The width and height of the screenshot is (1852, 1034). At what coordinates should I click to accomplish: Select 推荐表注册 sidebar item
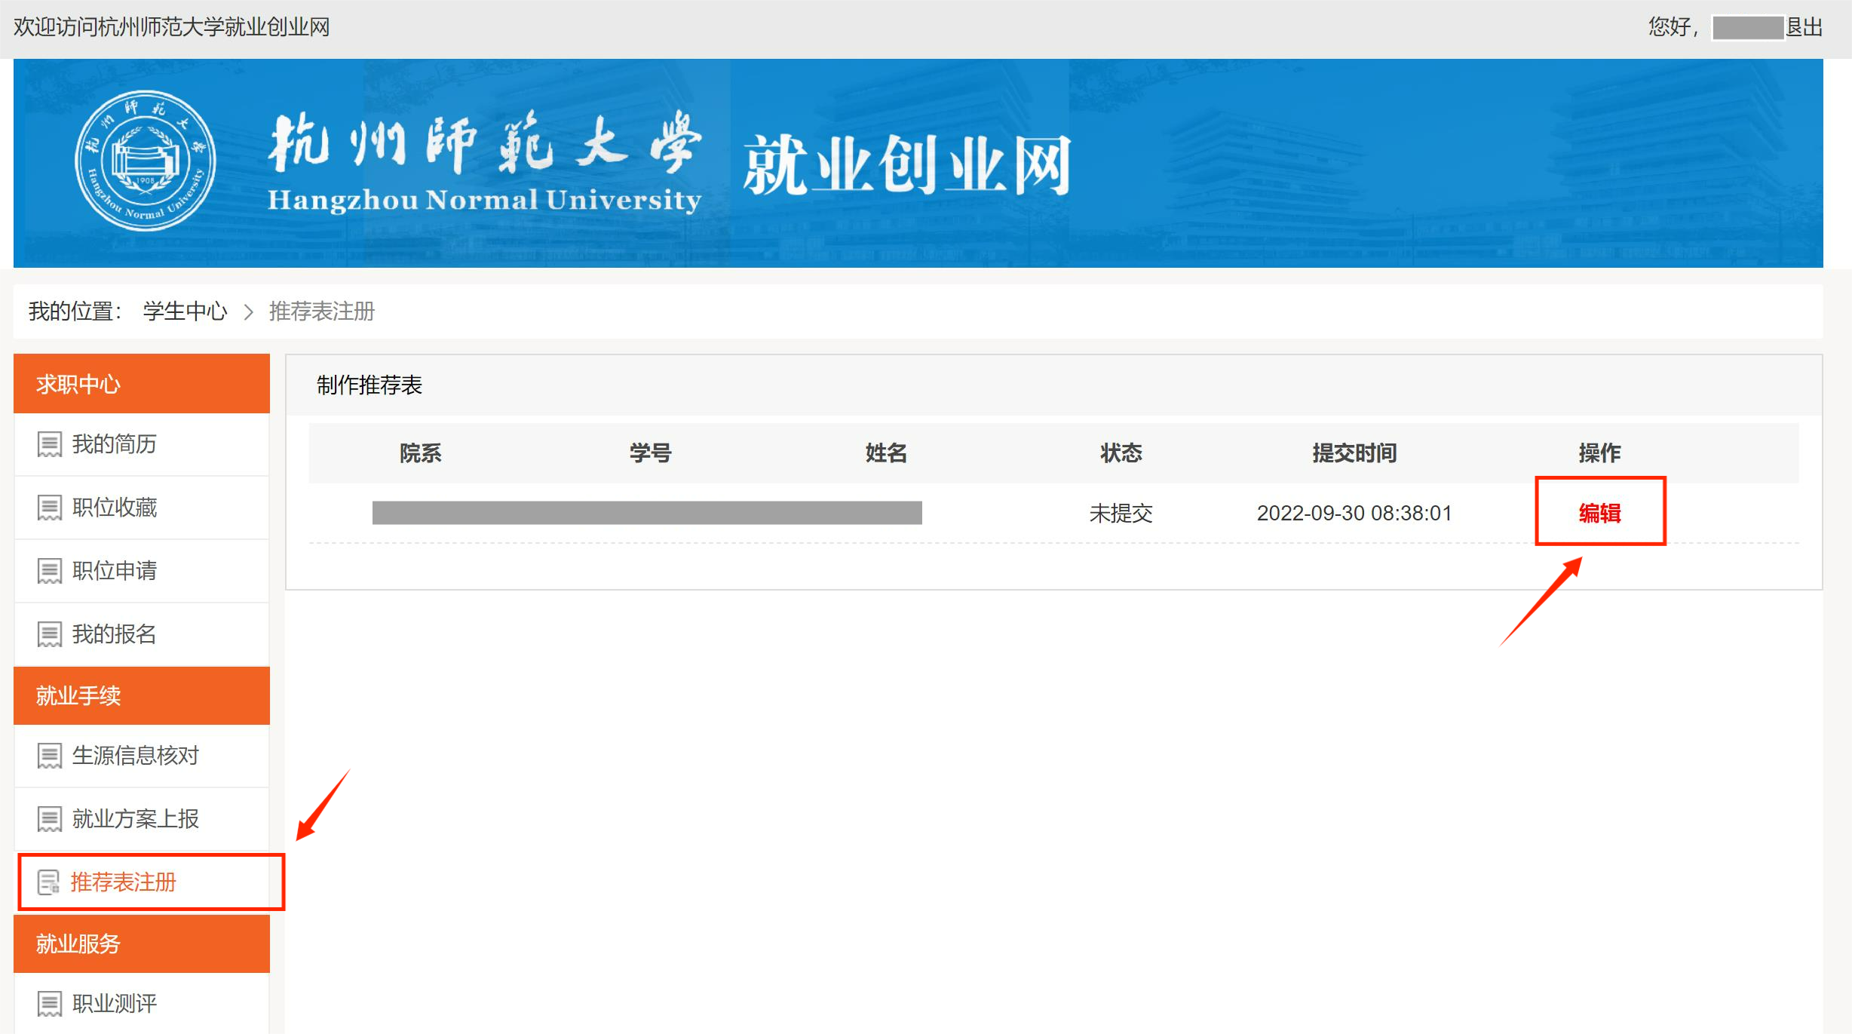click(x=123, y=882)
